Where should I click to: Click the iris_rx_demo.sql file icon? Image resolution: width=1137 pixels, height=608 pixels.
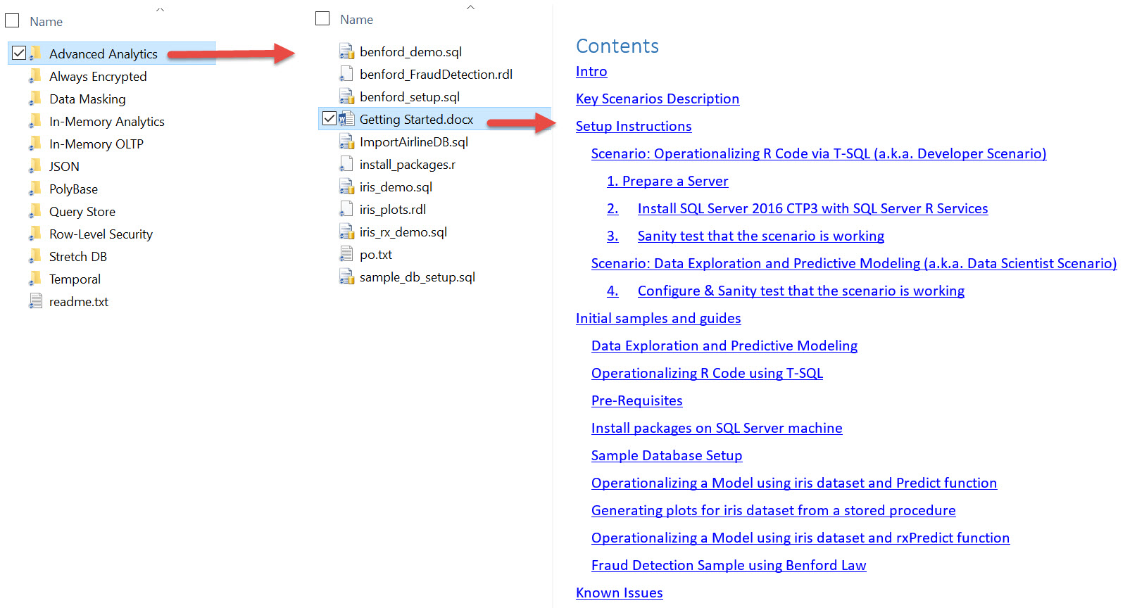tap(346, 232)
